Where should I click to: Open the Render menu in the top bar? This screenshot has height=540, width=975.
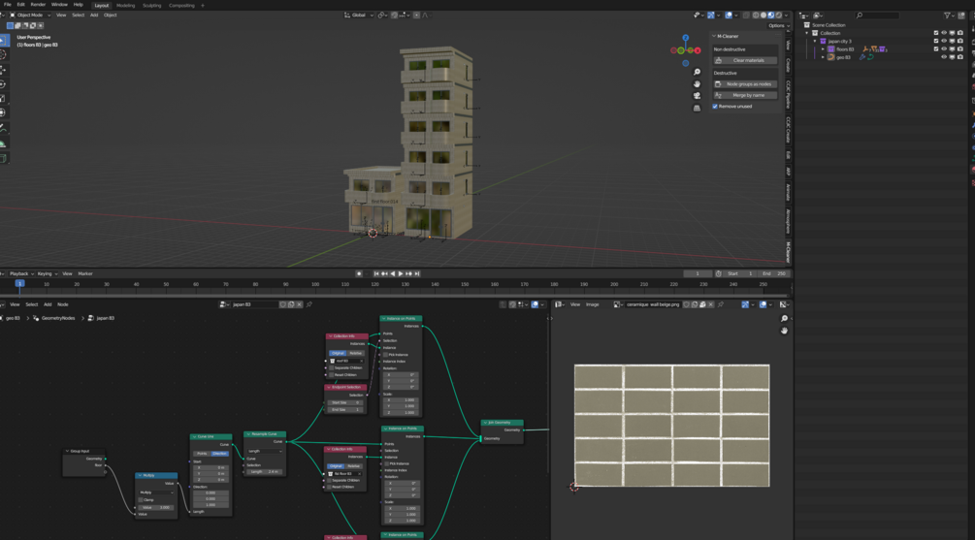coord(38,5)
